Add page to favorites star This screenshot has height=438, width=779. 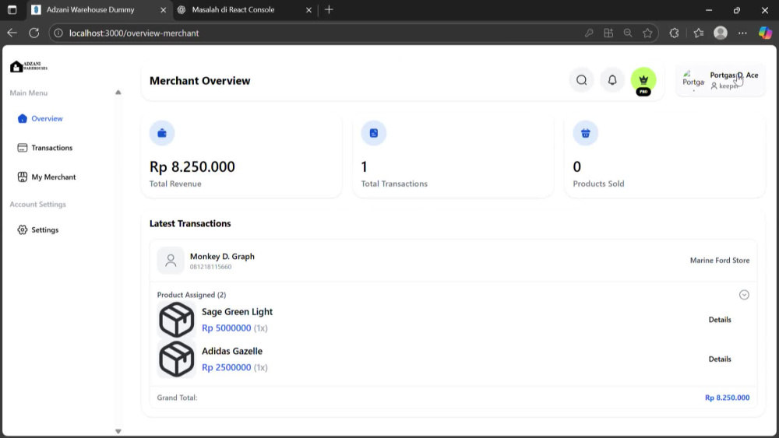[647, 33]
